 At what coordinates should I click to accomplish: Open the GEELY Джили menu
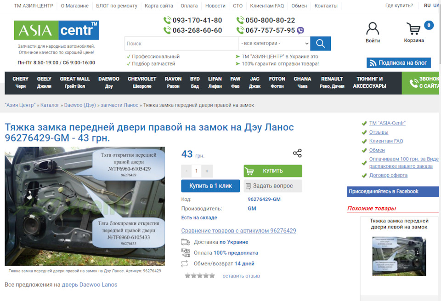pyautogui.click(x=44, y=82)
